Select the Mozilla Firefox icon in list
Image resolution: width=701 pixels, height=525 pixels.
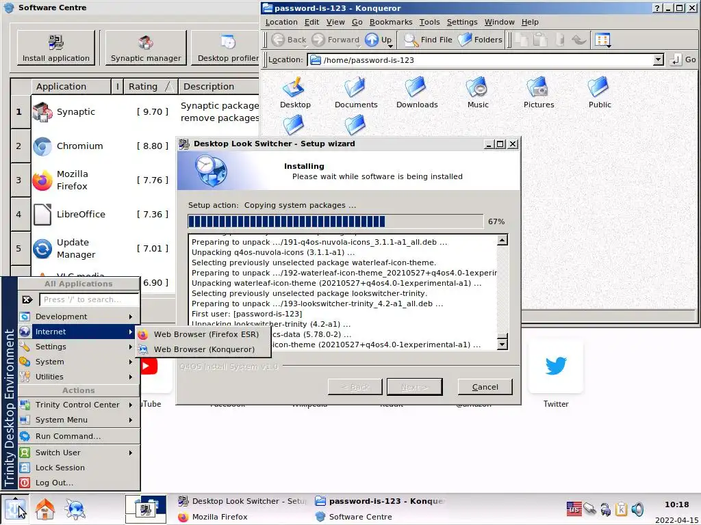click(42, 180)
